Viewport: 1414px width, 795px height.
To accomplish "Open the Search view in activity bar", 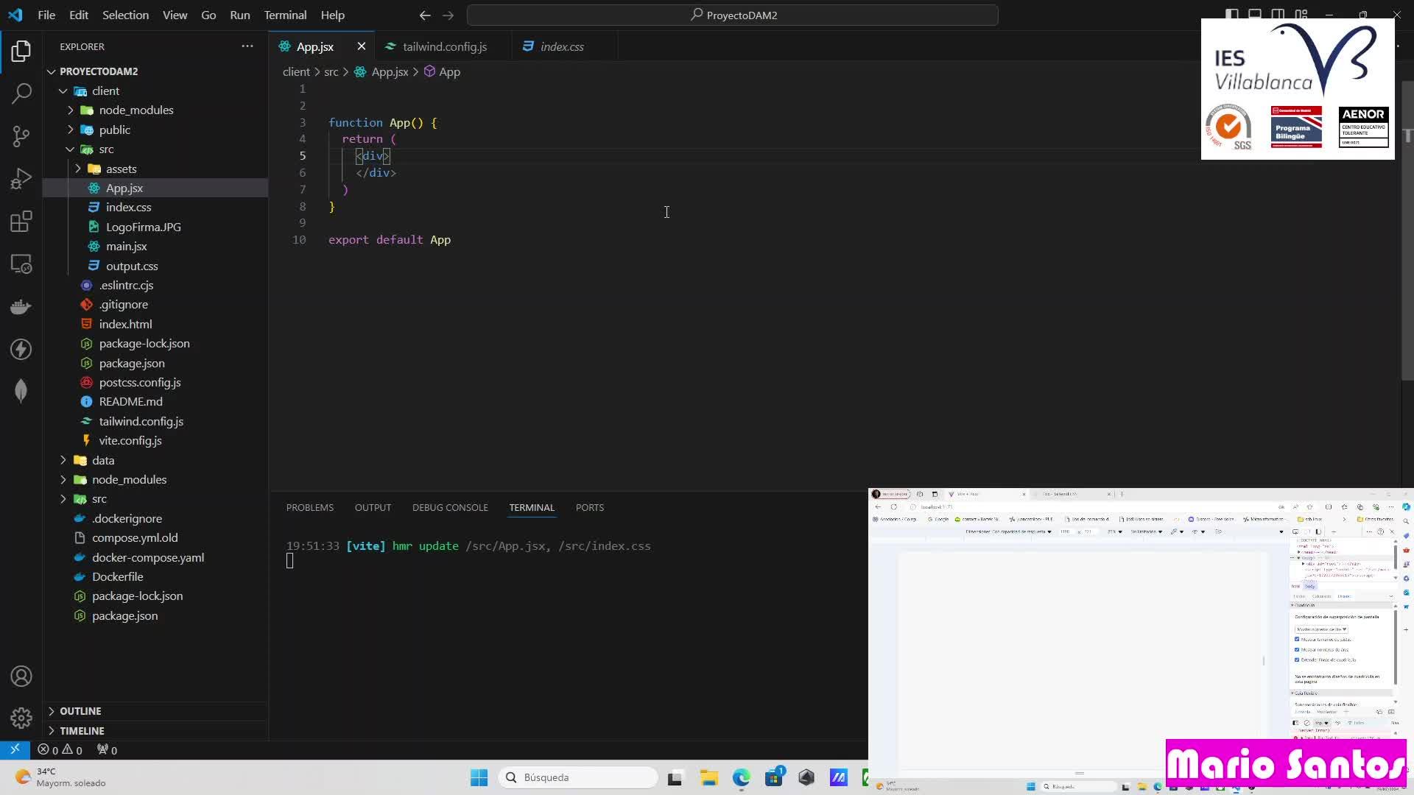I will (21, 93).
